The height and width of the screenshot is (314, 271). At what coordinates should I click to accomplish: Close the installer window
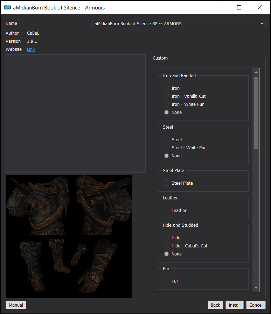point(259,7)
